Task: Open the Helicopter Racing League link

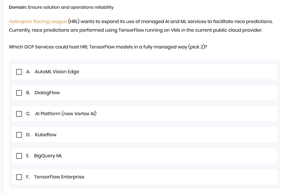Action: tap(38, 22)
